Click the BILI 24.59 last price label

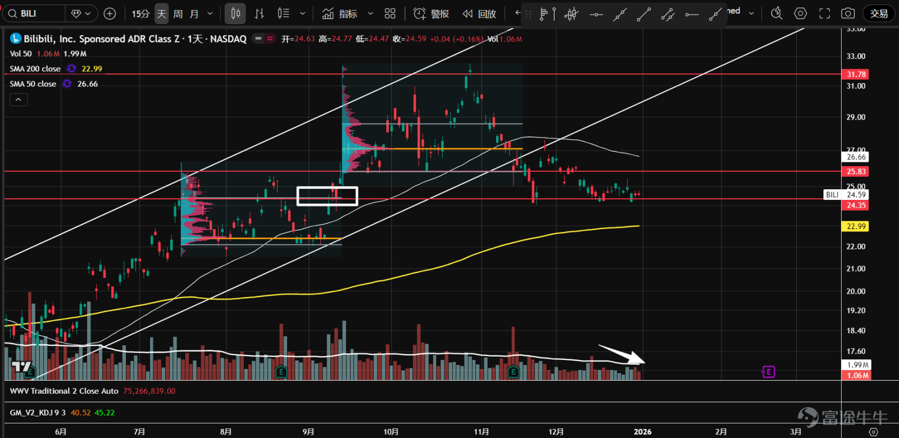847,195
